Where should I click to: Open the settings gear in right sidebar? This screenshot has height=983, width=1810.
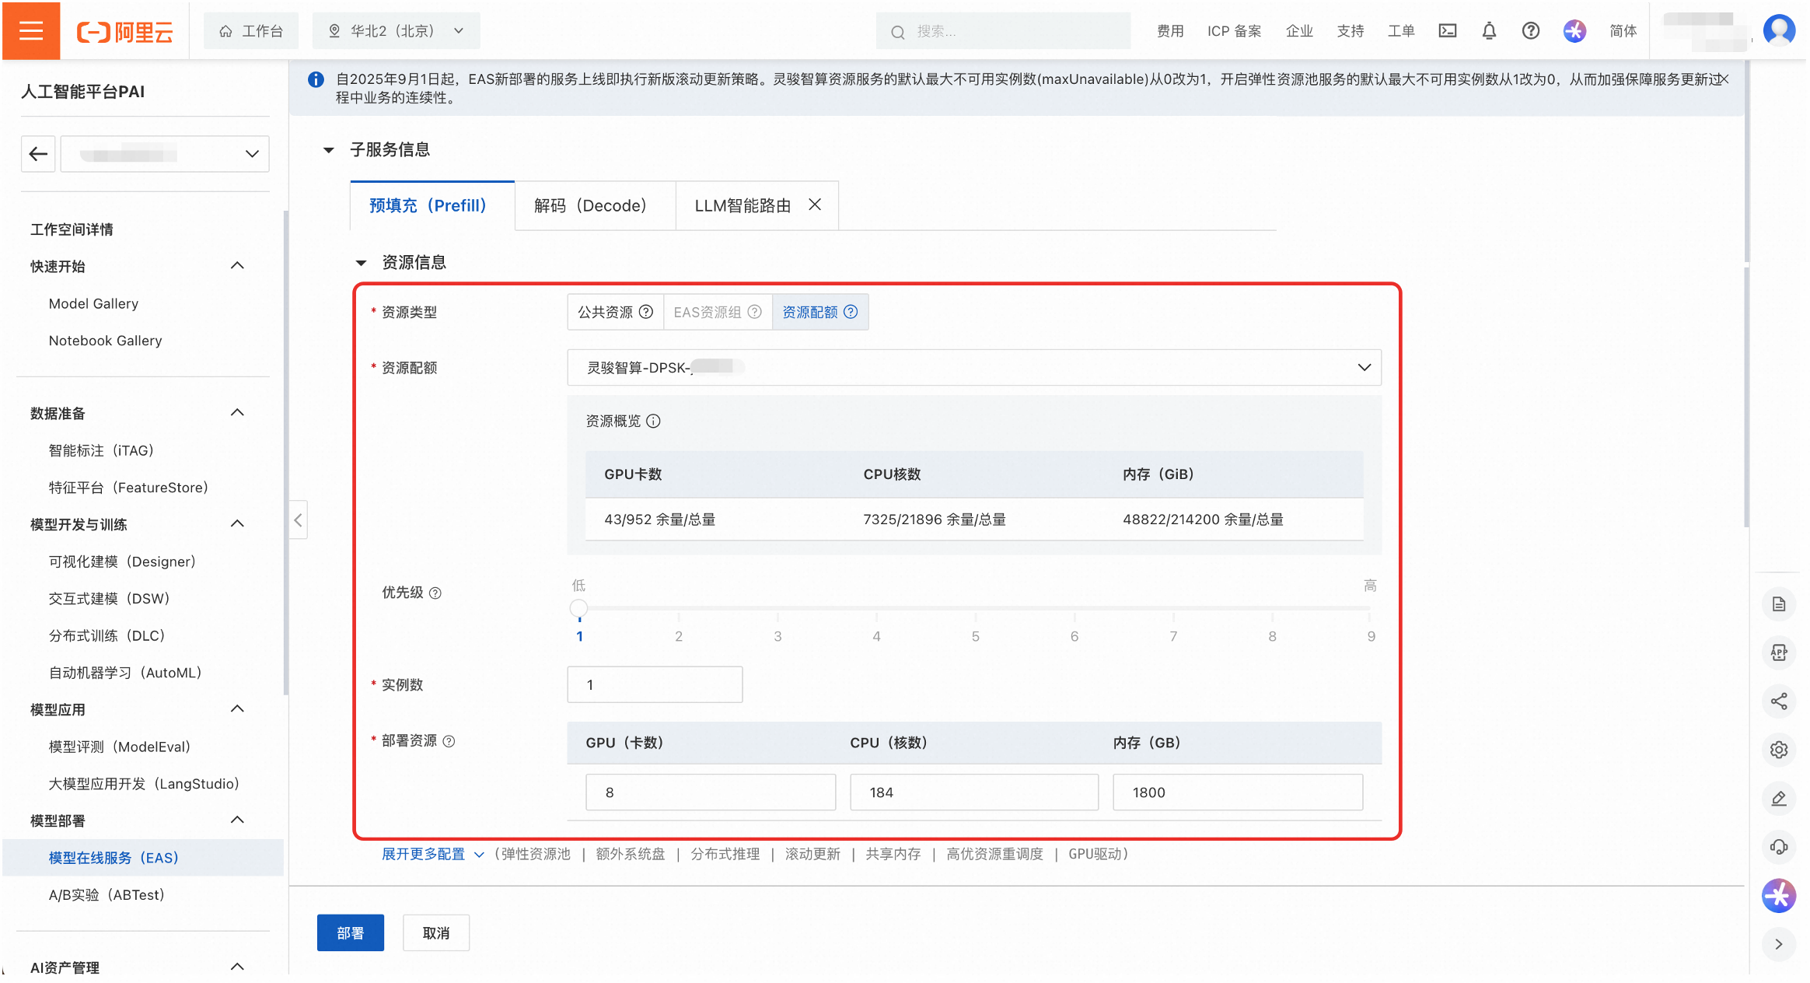(1779, 750)
